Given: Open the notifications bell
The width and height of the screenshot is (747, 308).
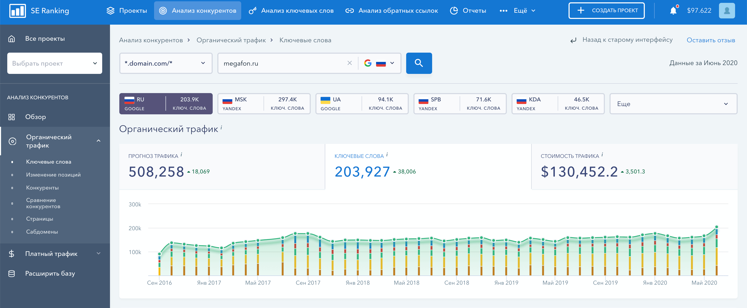Looking at the screenshot, I should click(673, 11).
